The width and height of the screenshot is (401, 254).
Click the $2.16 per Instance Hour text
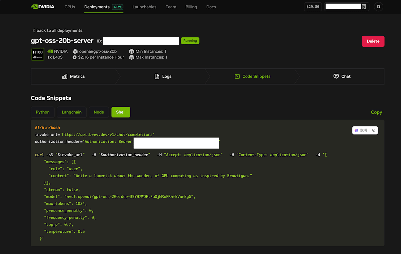(x=101, y=57)
